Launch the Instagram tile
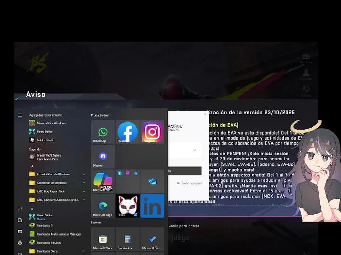The image size is (341, 255). (x=152, y=132)
